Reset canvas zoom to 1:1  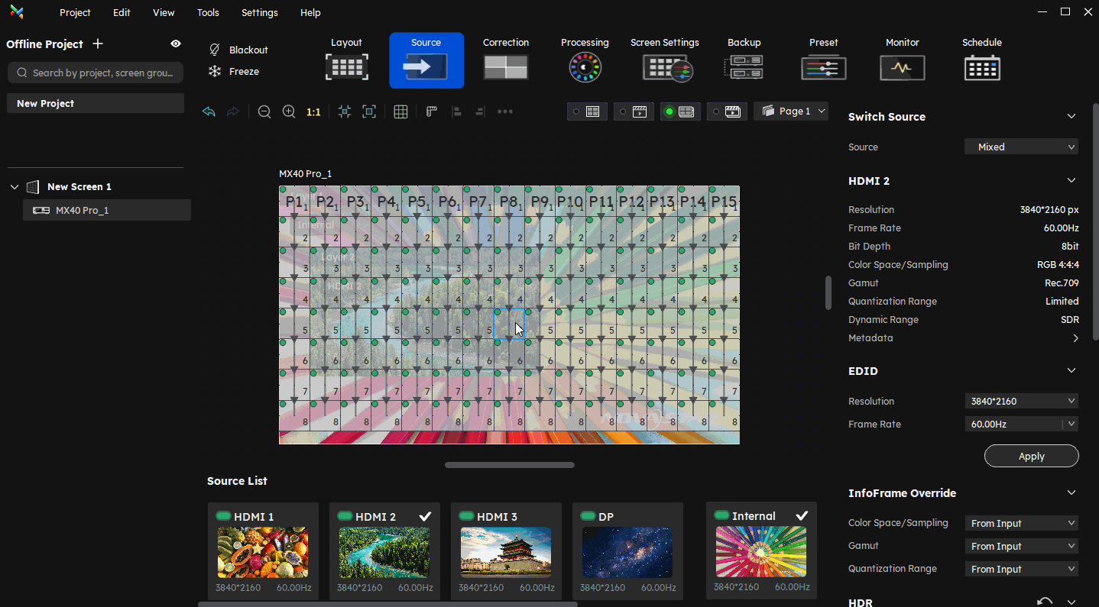[x=313, y=111]
